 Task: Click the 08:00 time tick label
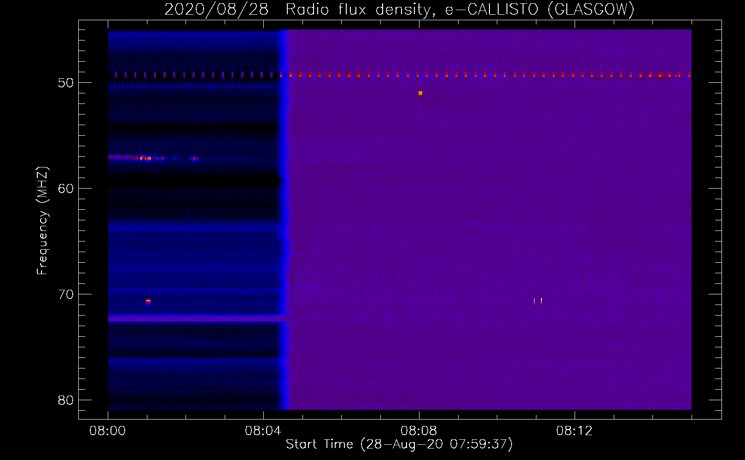108,431
